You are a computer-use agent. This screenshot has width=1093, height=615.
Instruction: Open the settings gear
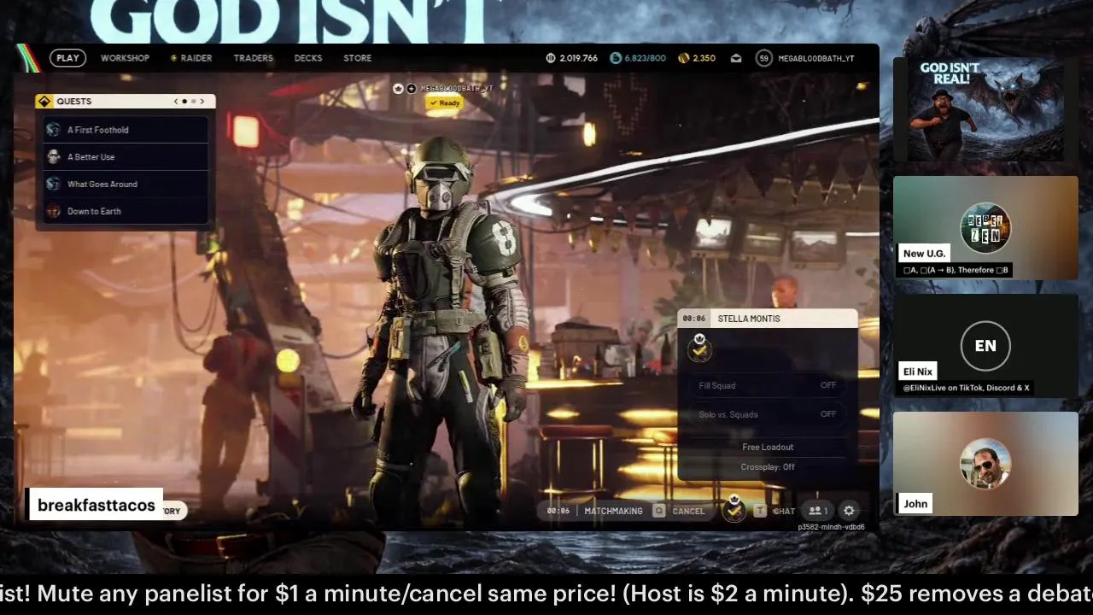(849, 511)
